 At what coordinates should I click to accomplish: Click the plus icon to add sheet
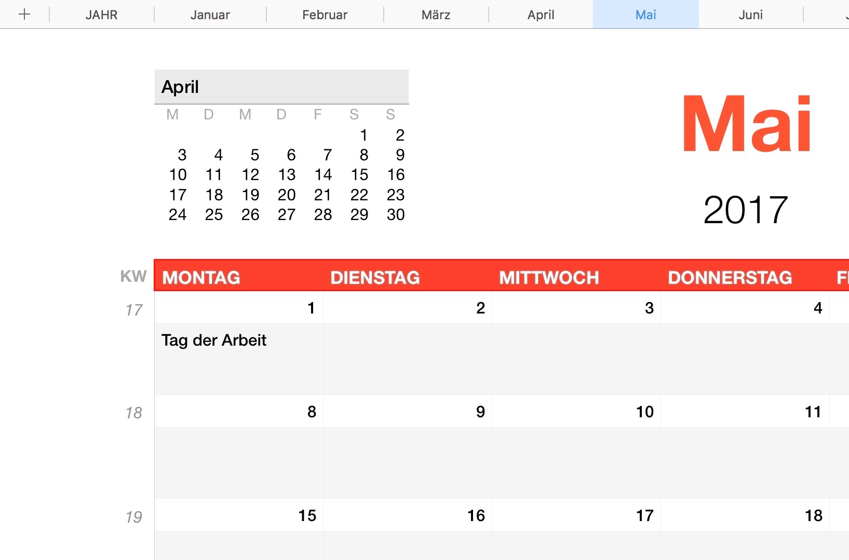point(24,15)
